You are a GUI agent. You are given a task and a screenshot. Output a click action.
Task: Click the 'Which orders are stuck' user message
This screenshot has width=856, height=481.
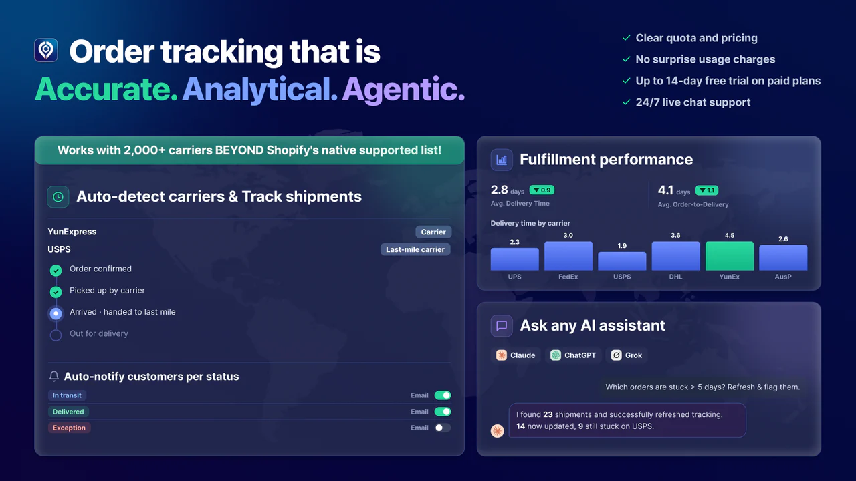point(703,387)
